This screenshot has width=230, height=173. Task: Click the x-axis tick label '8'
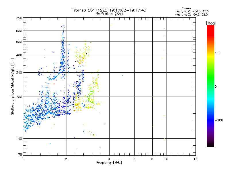[152, 159]
